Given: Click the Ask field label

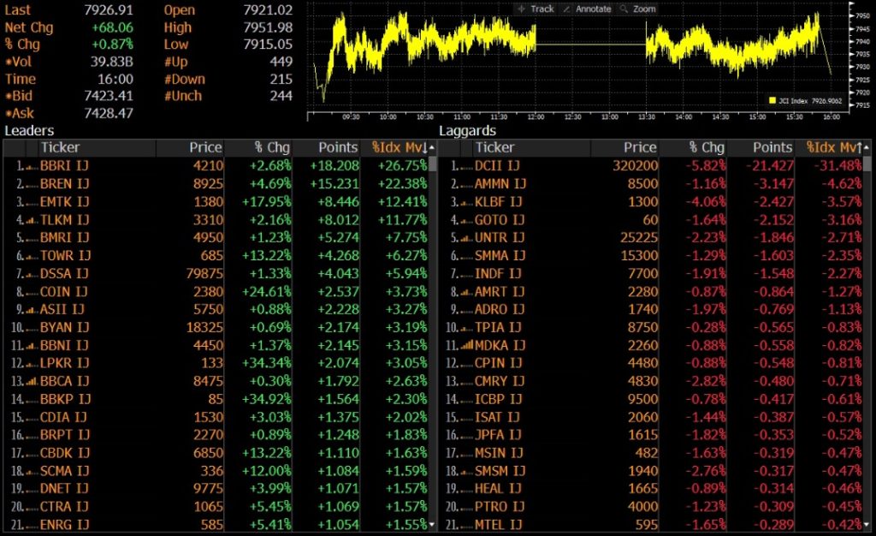Looking at the screenshot, I should pyautogui.click(x=20, y=114).
